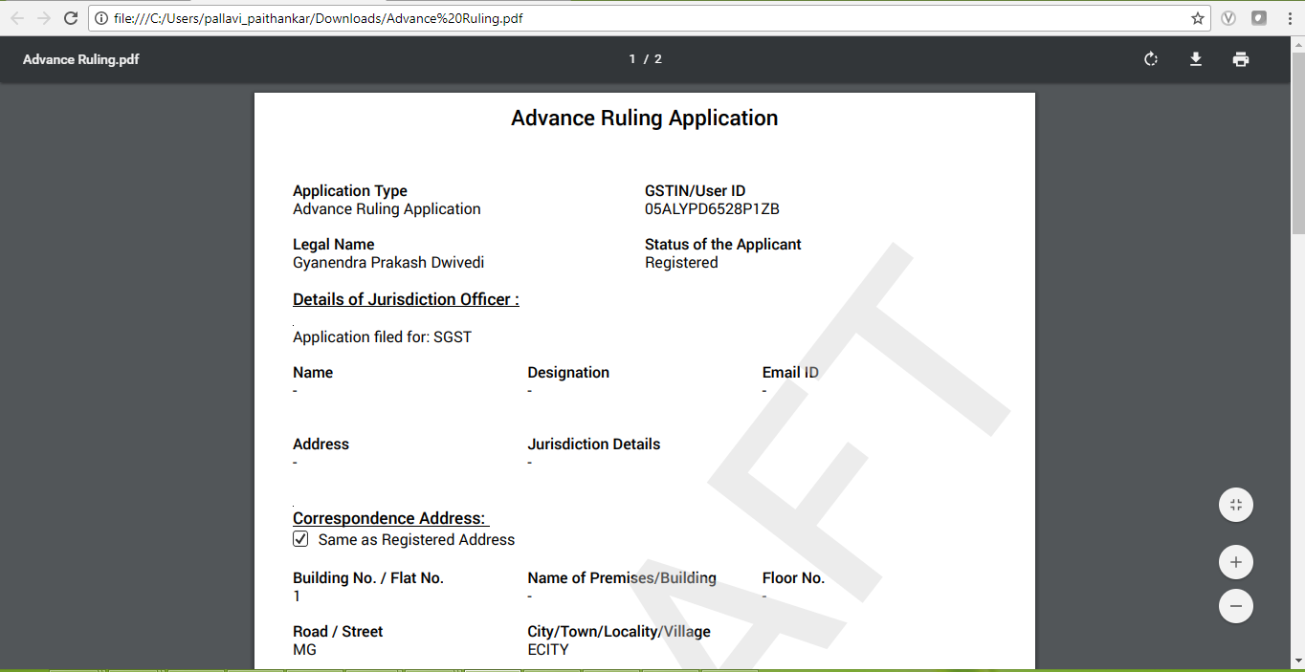This screenshot has width=1305, height=672.
Task: Go forward using the forward arrow
Action: click(45, 17)
